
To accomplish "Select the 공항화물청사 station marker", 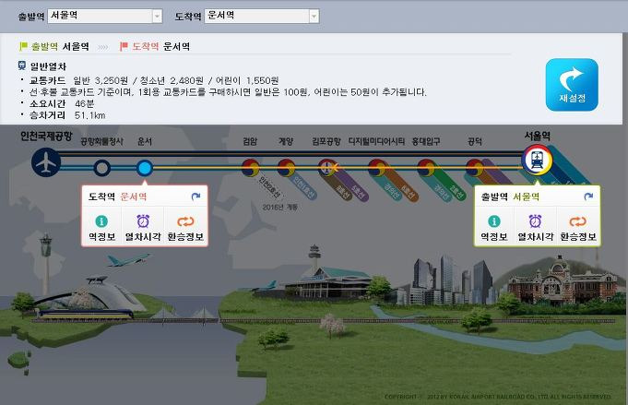I will (x=102, y=168).
